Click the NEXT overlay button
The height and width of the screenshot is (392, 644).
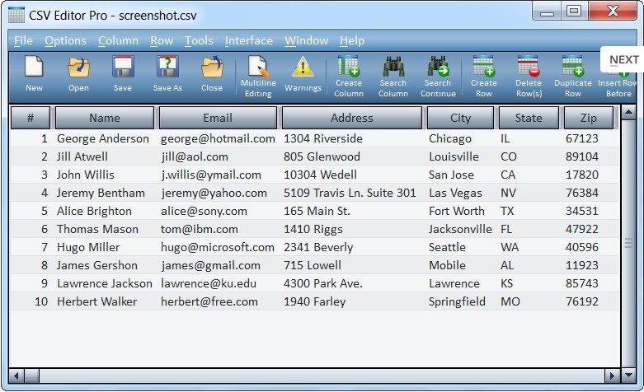[623, 60]
